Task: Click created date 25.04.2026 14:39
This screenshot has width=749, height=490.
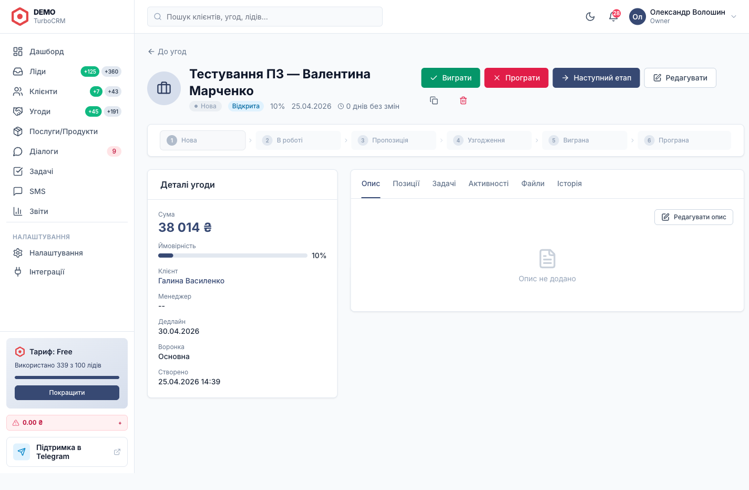Action: 189,382
